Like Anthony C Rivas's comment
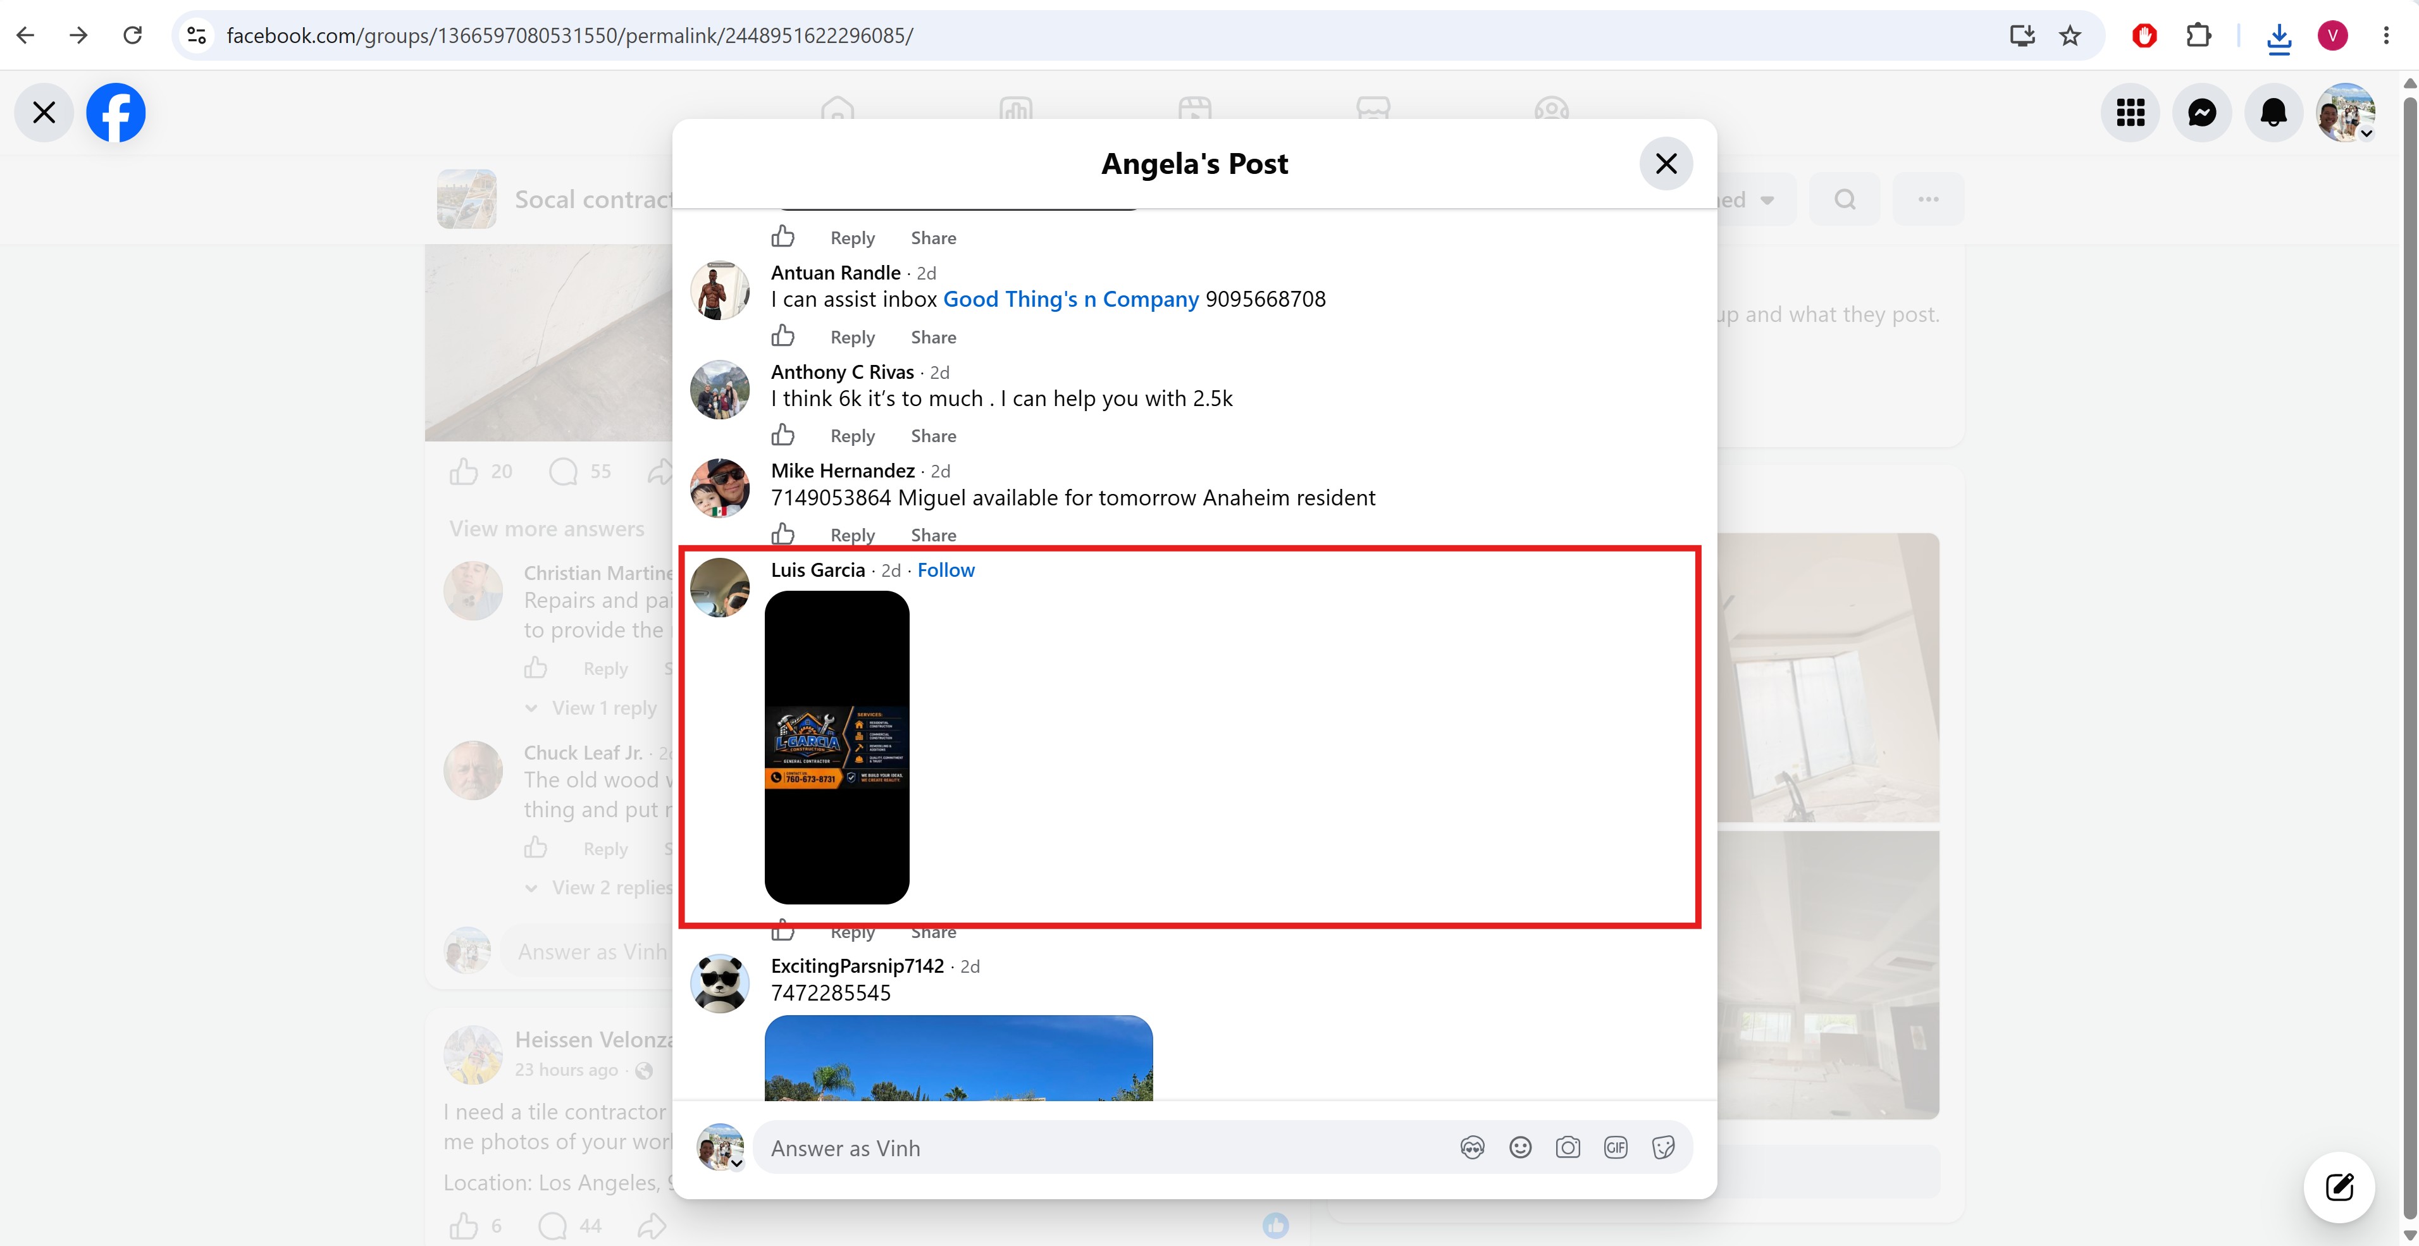This screenshot has width=2419, height=1246. (783, 434)
